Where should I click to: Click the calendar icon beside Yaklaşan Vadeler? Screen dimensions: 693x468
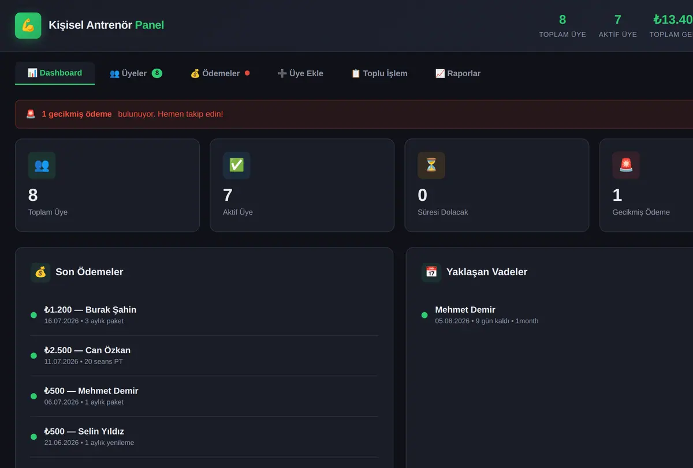[x=431, y=272]
